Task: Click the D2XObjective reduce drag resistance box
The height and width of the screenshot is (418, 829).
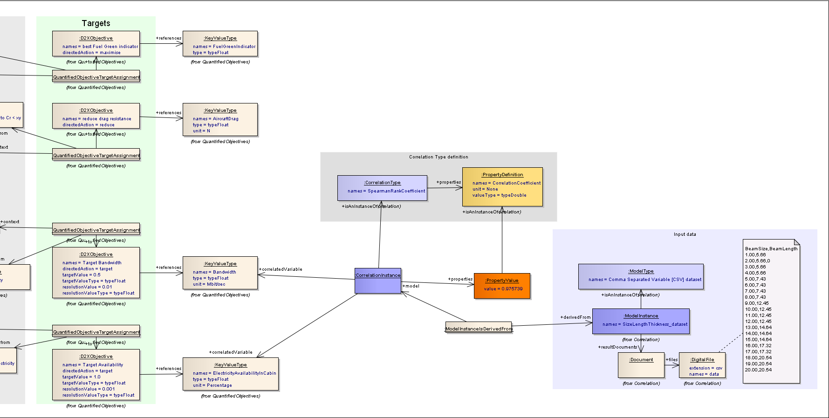Action: click(96, 116)
